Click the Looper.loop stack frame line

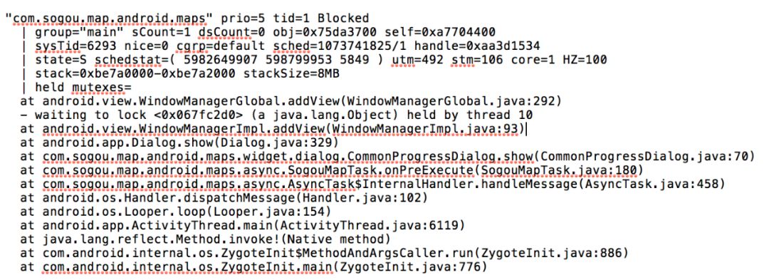coord(176,212)
